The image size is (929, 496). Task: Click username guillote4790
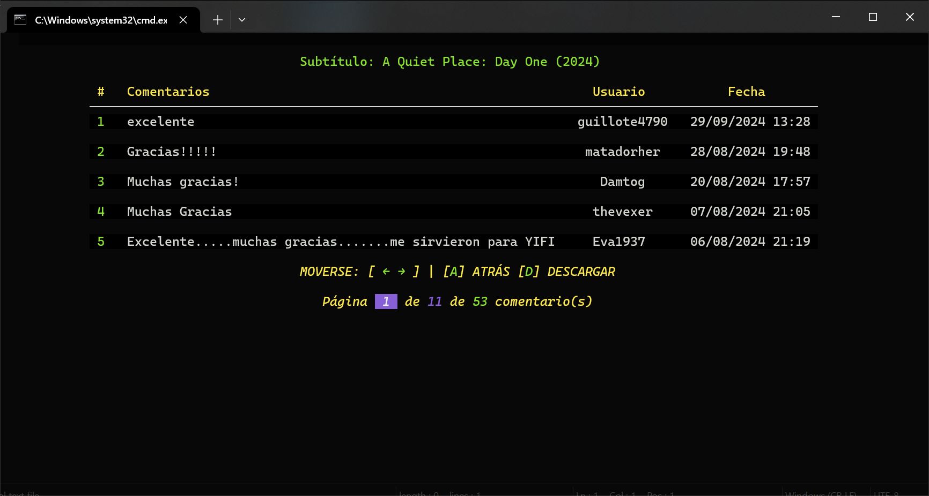point(622,122)
